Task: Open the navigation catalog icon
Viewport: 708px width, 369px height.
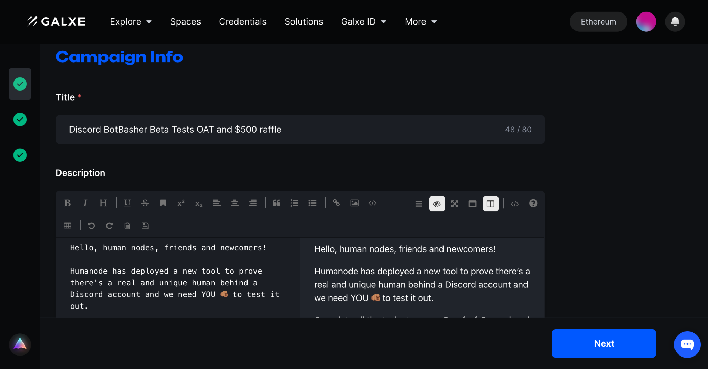Action: tap(419, 204)
